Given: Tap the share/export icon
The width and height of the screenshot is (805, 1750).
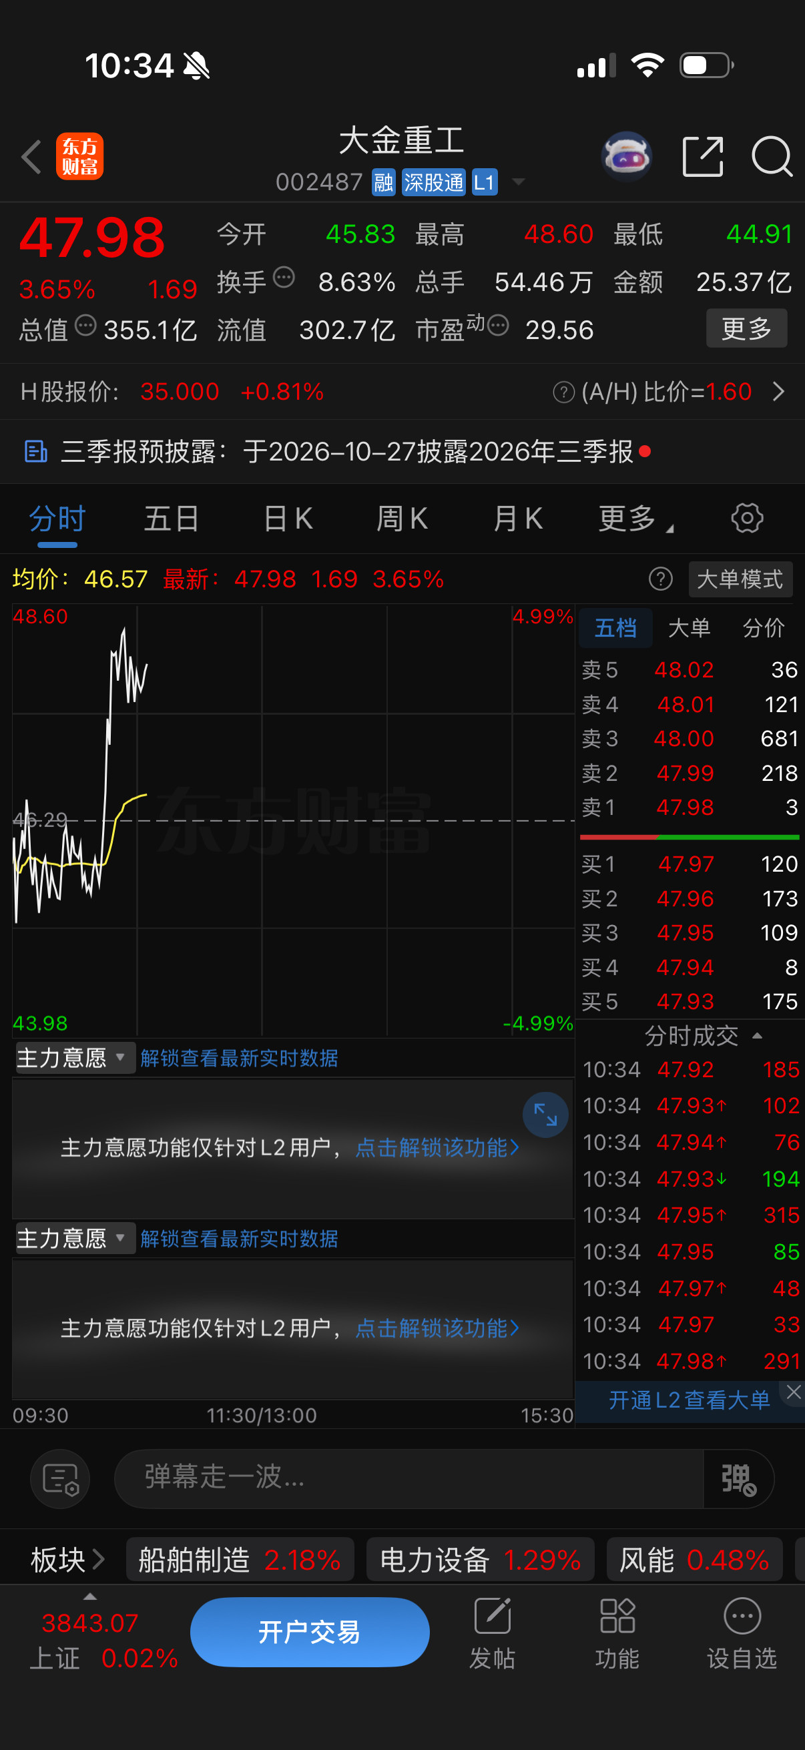Looking at the screenshot, I should pos(702,156).
